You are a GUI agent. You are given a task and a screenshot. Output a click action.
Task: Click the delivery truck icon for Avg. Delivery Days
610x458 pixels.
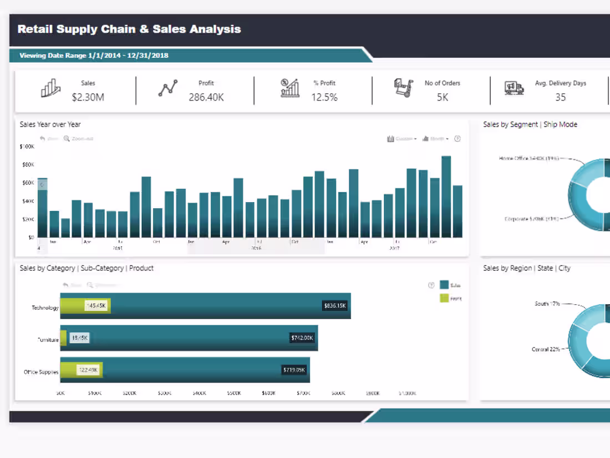click(514, 88)
